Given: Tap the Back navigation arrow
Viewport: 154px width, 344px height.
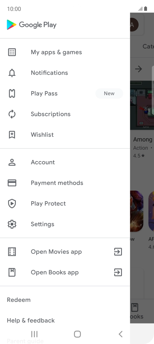Looking at the screenshot, I should click(121, 334).
